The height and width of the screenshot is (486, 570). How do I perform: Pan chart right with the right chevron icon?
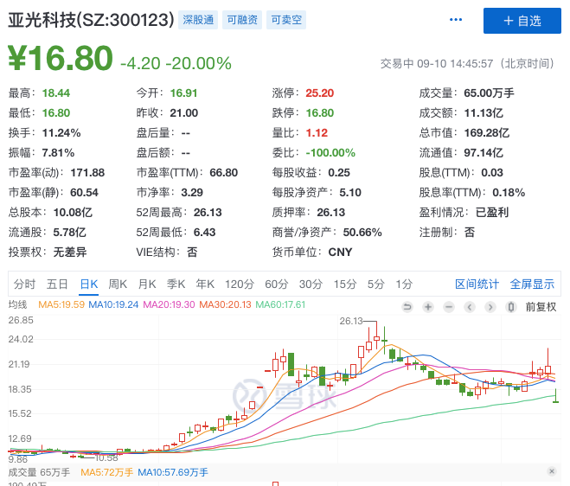click(490, 307)
